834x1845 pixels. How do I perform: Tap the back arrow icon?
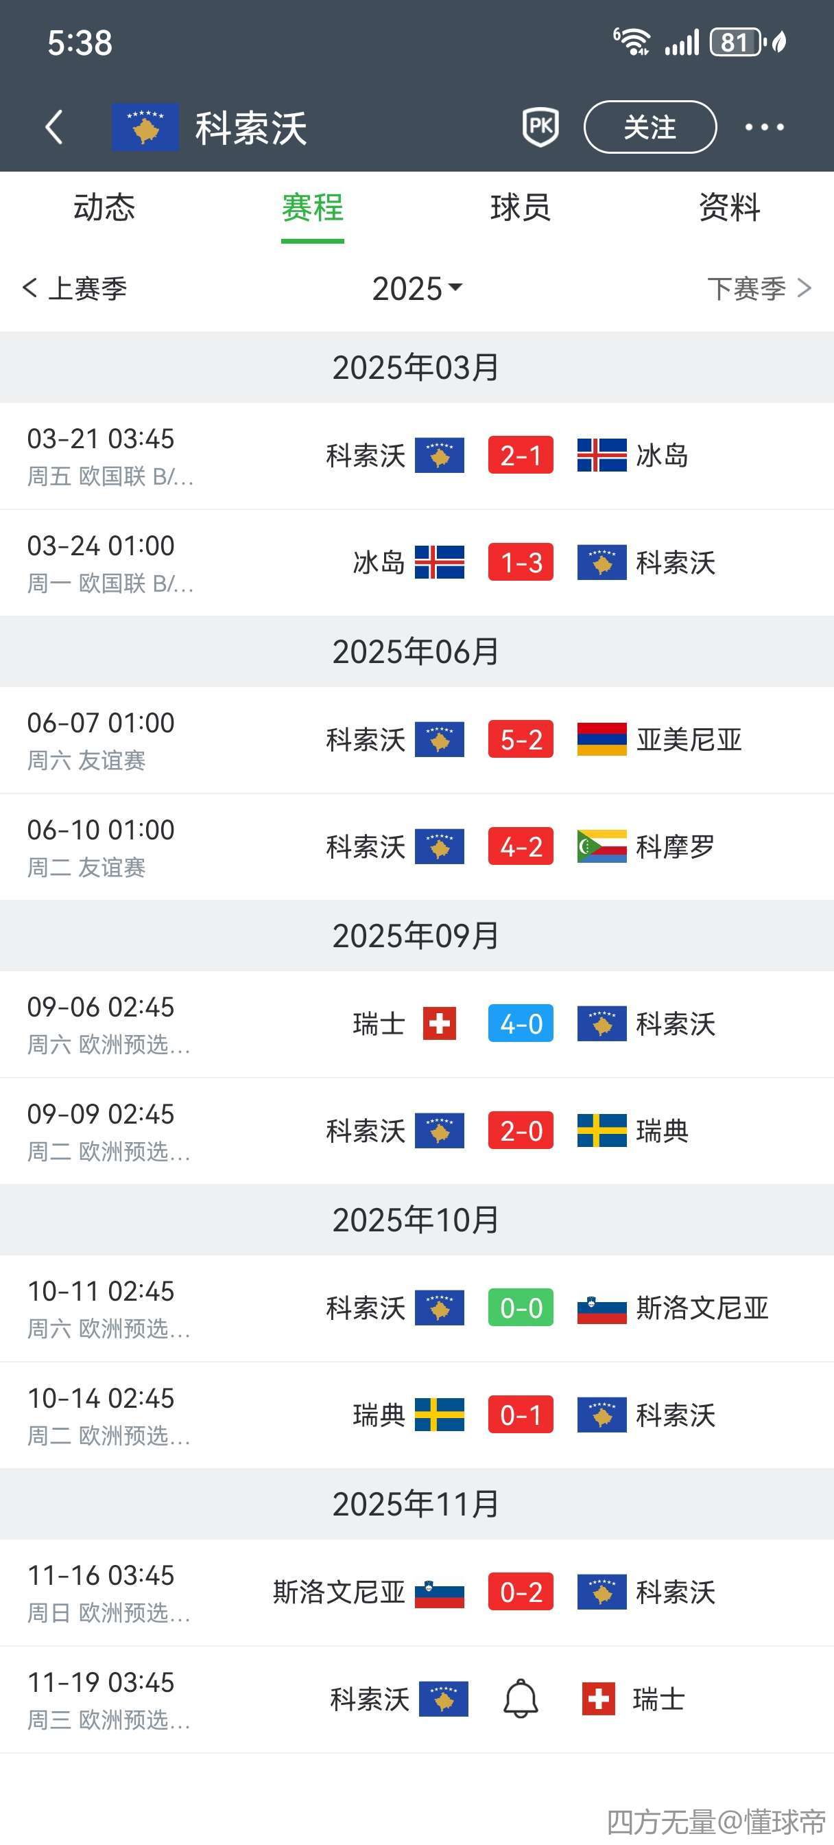click(x=54, y=128)
